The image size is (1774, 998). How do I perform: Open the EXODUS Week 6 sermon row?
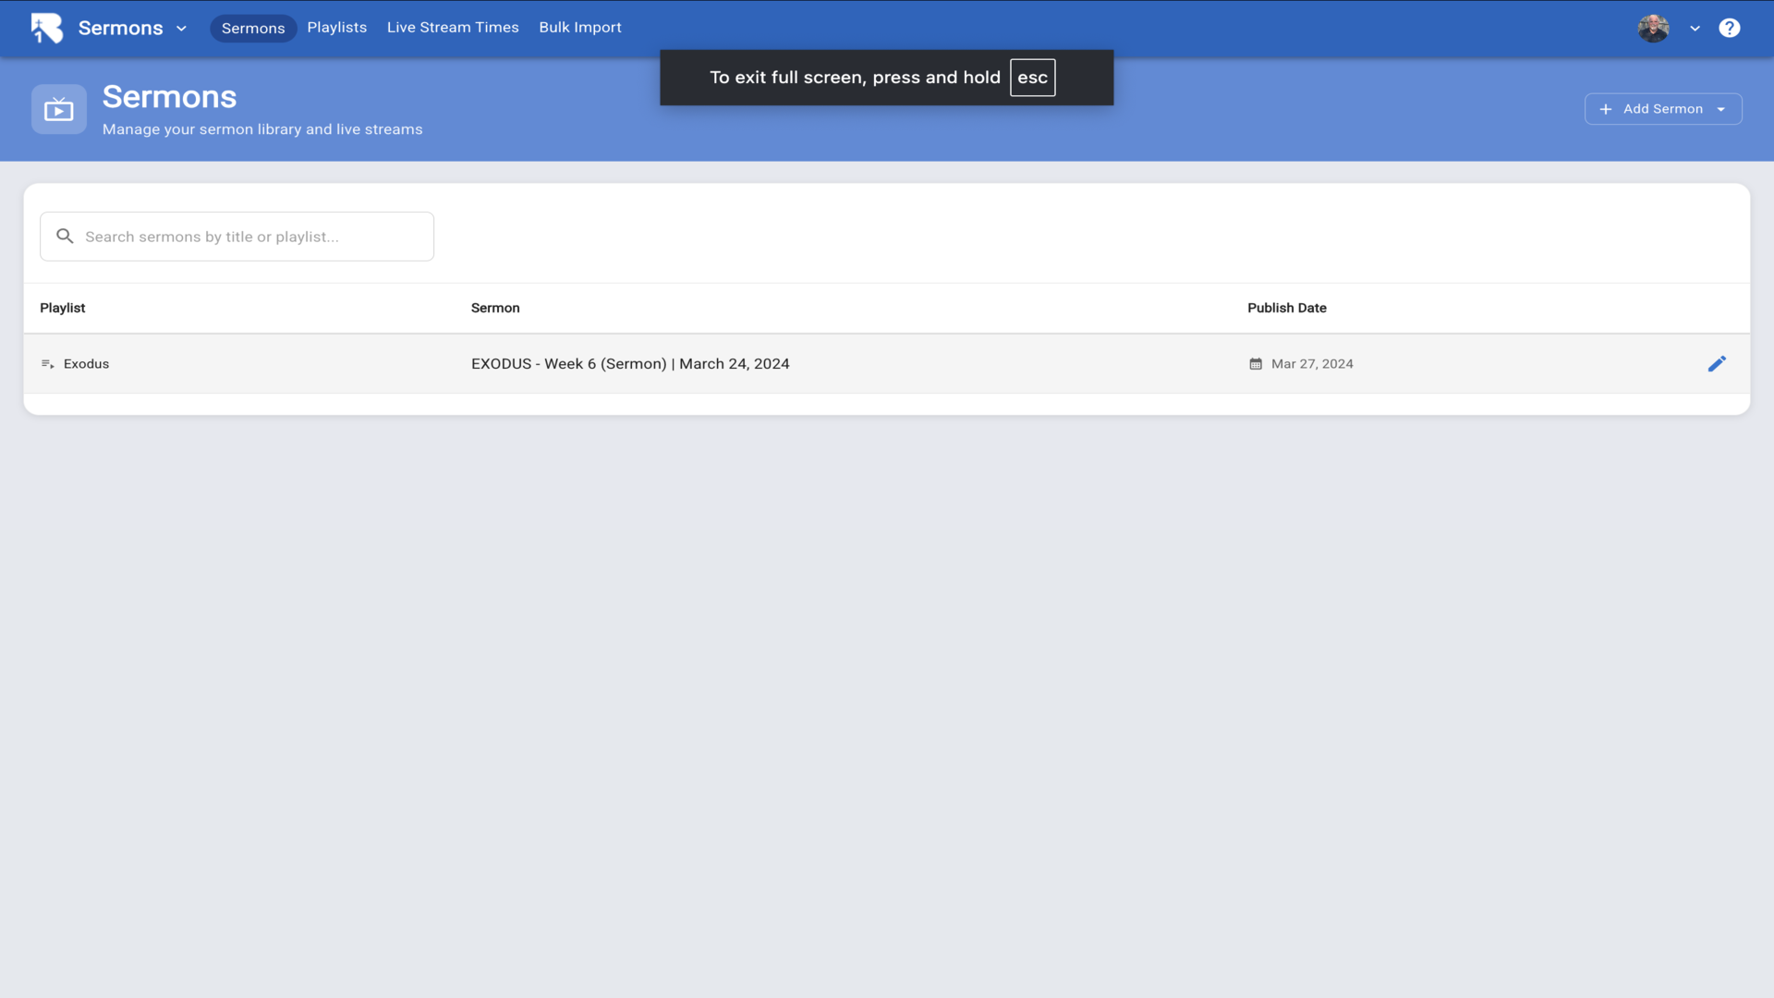pos(630,364)
